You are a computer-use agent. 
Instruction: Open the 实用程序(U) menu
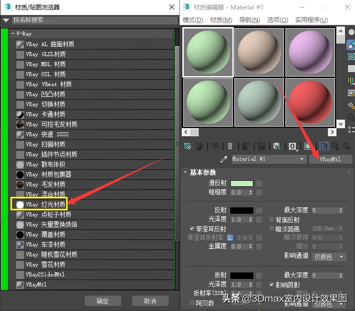pyautogui.click(x=311, y=20)
